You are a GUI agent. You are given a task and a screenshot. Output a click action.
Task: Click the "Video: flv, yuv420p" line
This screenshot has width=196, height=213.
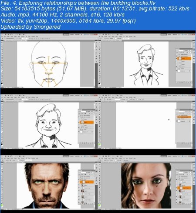pos(68,21)
